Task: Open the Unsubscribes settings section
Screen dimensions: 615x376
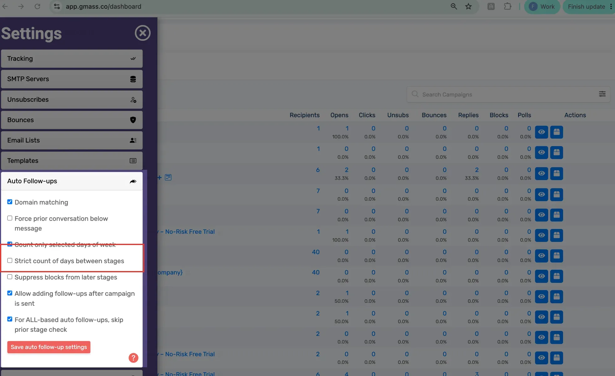Action: click(x=72, y=99)
